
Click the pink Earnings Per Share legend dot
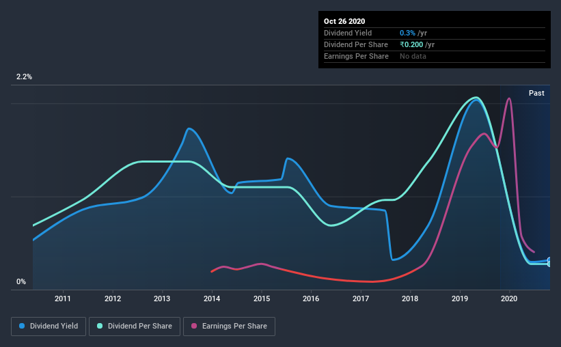pos(194,326)
